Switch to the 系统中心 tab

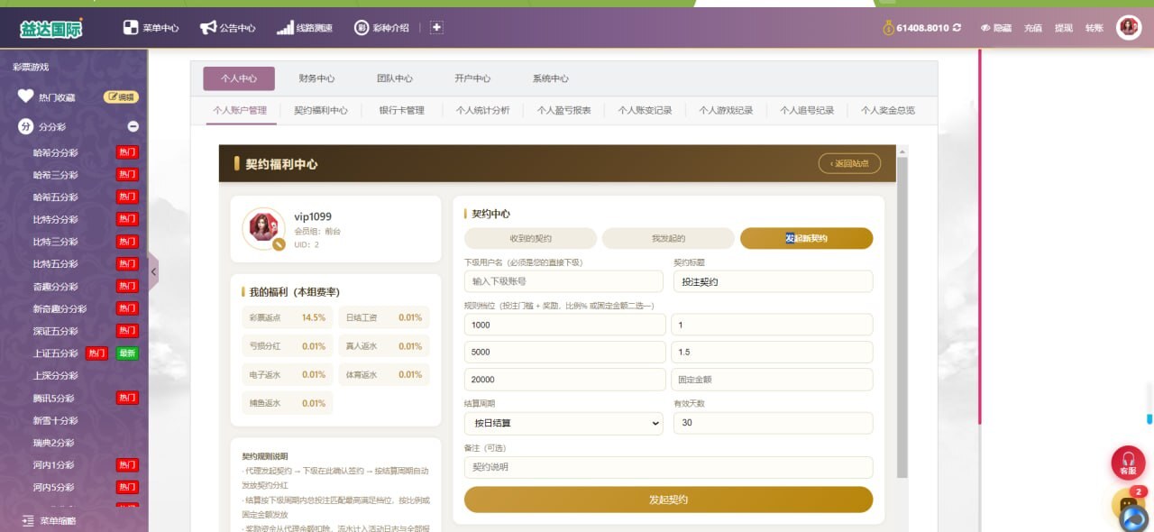coord(551,78)
